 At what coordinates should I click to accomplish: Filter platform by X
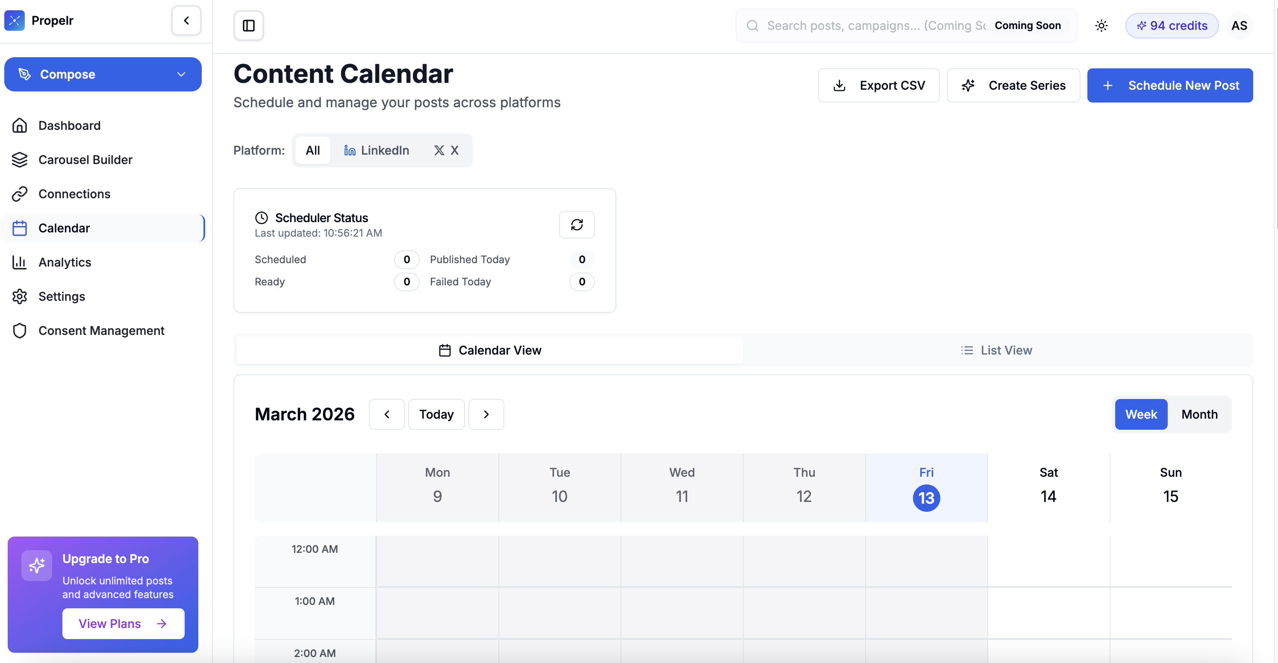[446, 150]
